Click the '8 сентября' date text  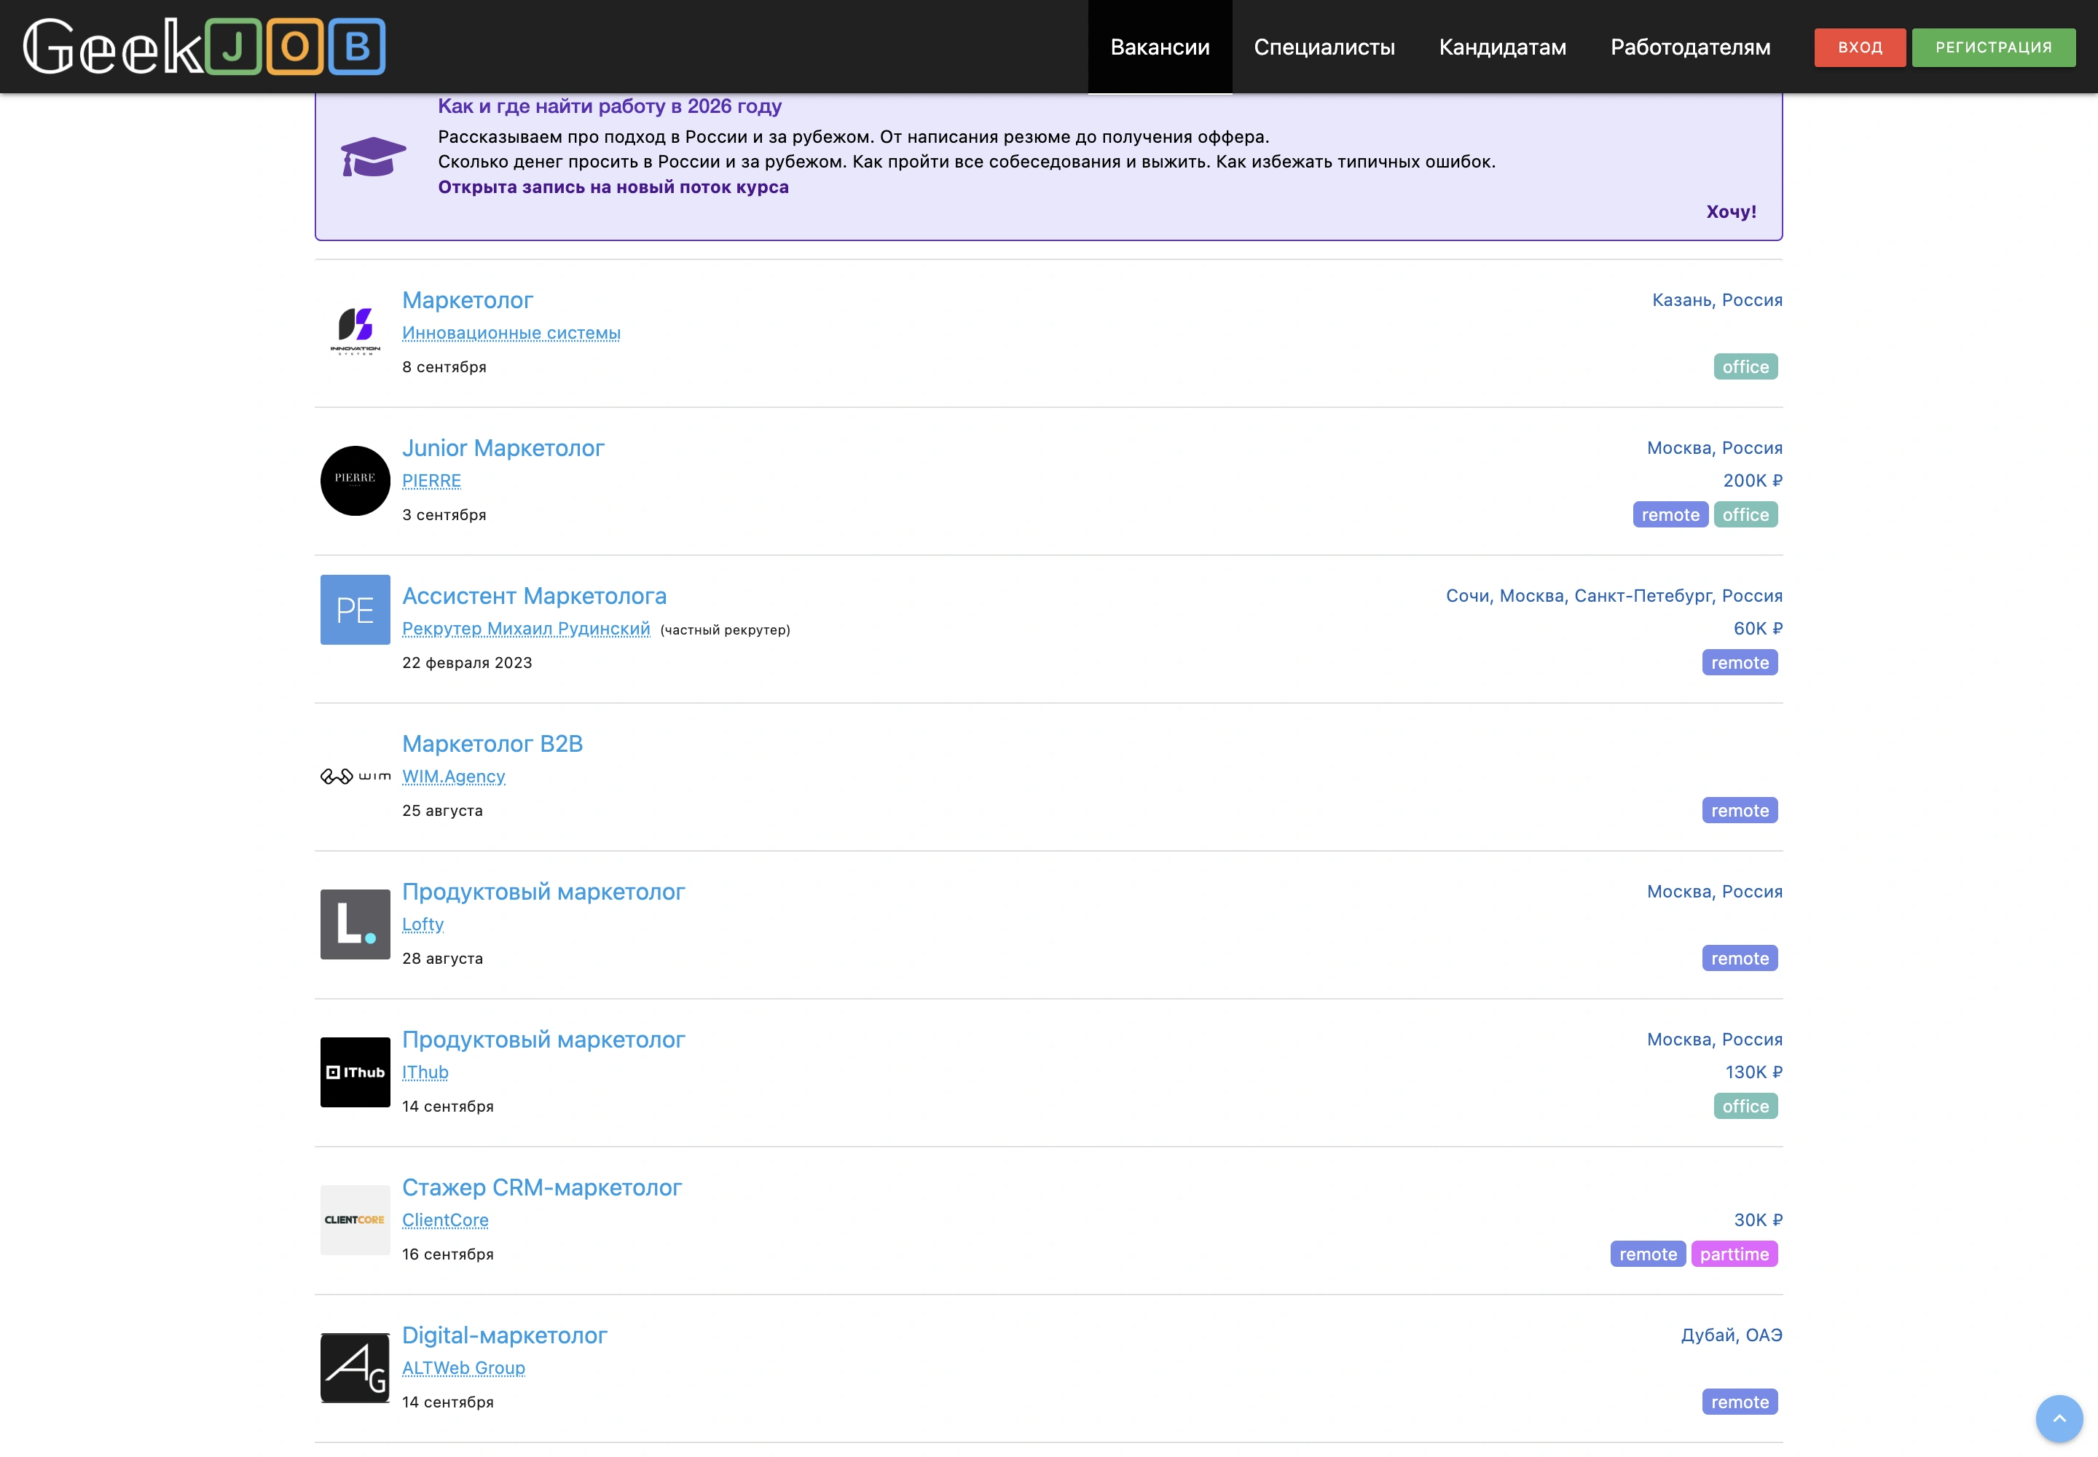click(x=444, y=367)
